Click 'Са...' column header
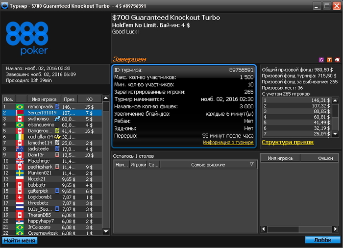Viewport: 343px width, 248px height. tap(153, 165)
